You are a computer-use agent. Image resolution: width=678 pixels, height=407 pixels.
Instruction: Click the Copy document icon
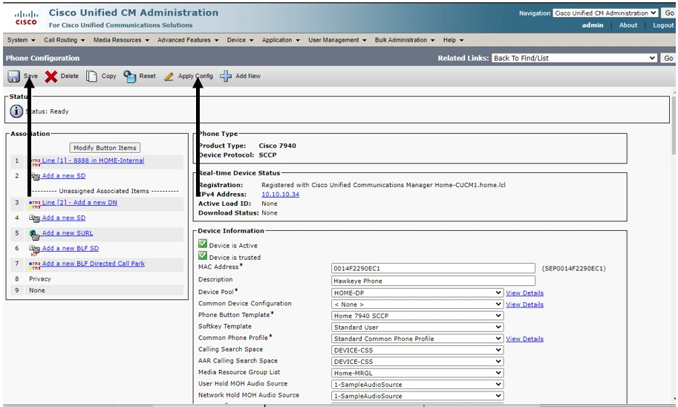point(91,76)
